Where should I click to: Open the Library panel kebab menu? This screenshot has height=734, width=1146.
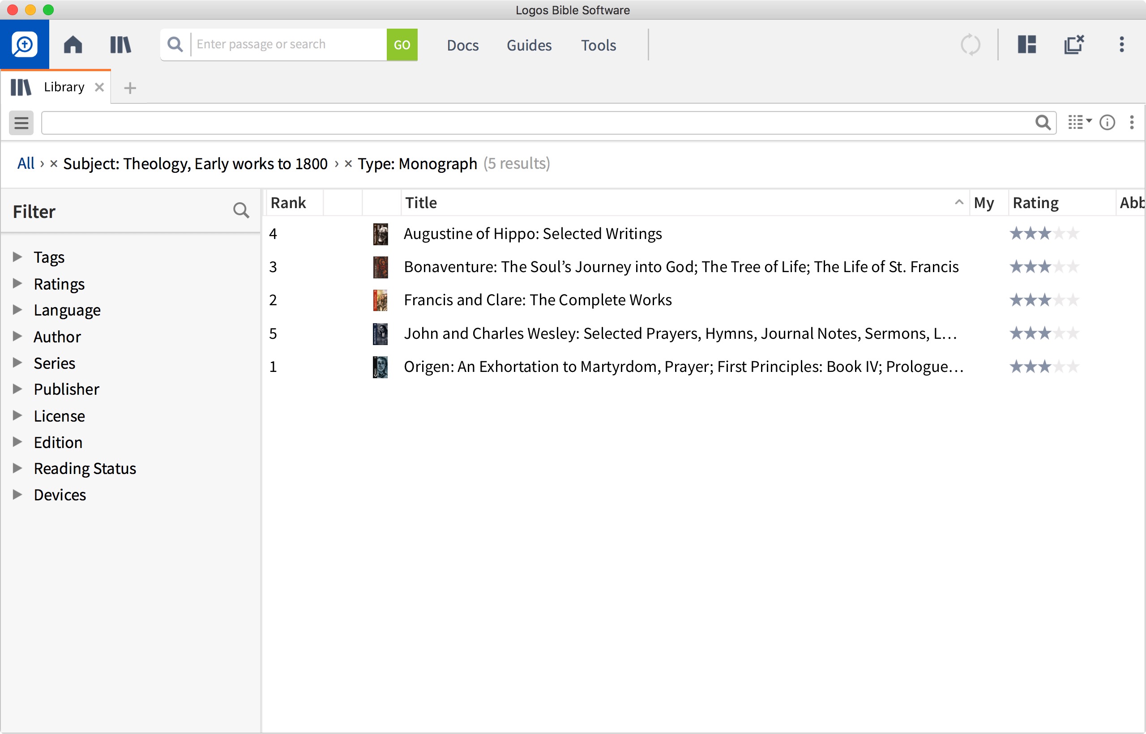pyautogui.click(x=1132, y=123)
